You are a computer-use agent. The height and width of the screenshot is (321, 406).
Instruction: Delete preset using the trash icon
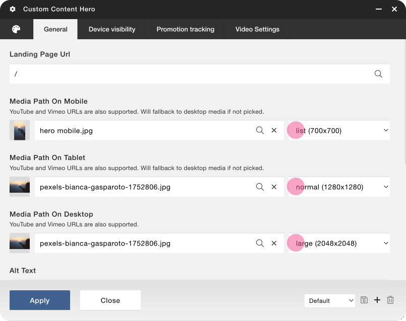390,300
